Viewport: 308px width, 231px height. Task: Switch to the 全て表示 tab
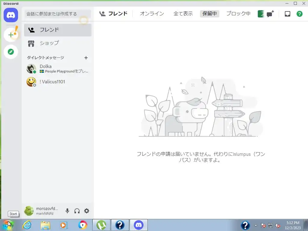183,14
